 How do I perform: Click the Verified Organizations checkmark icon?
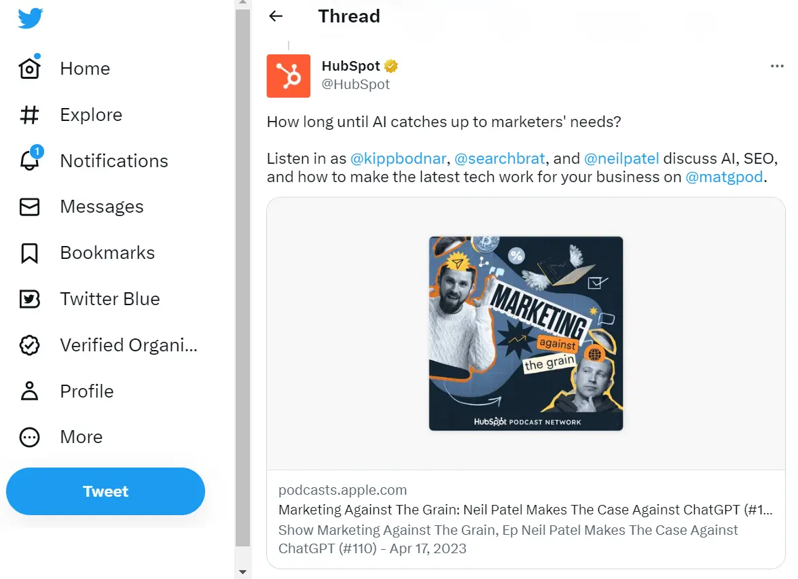[29, 345]
